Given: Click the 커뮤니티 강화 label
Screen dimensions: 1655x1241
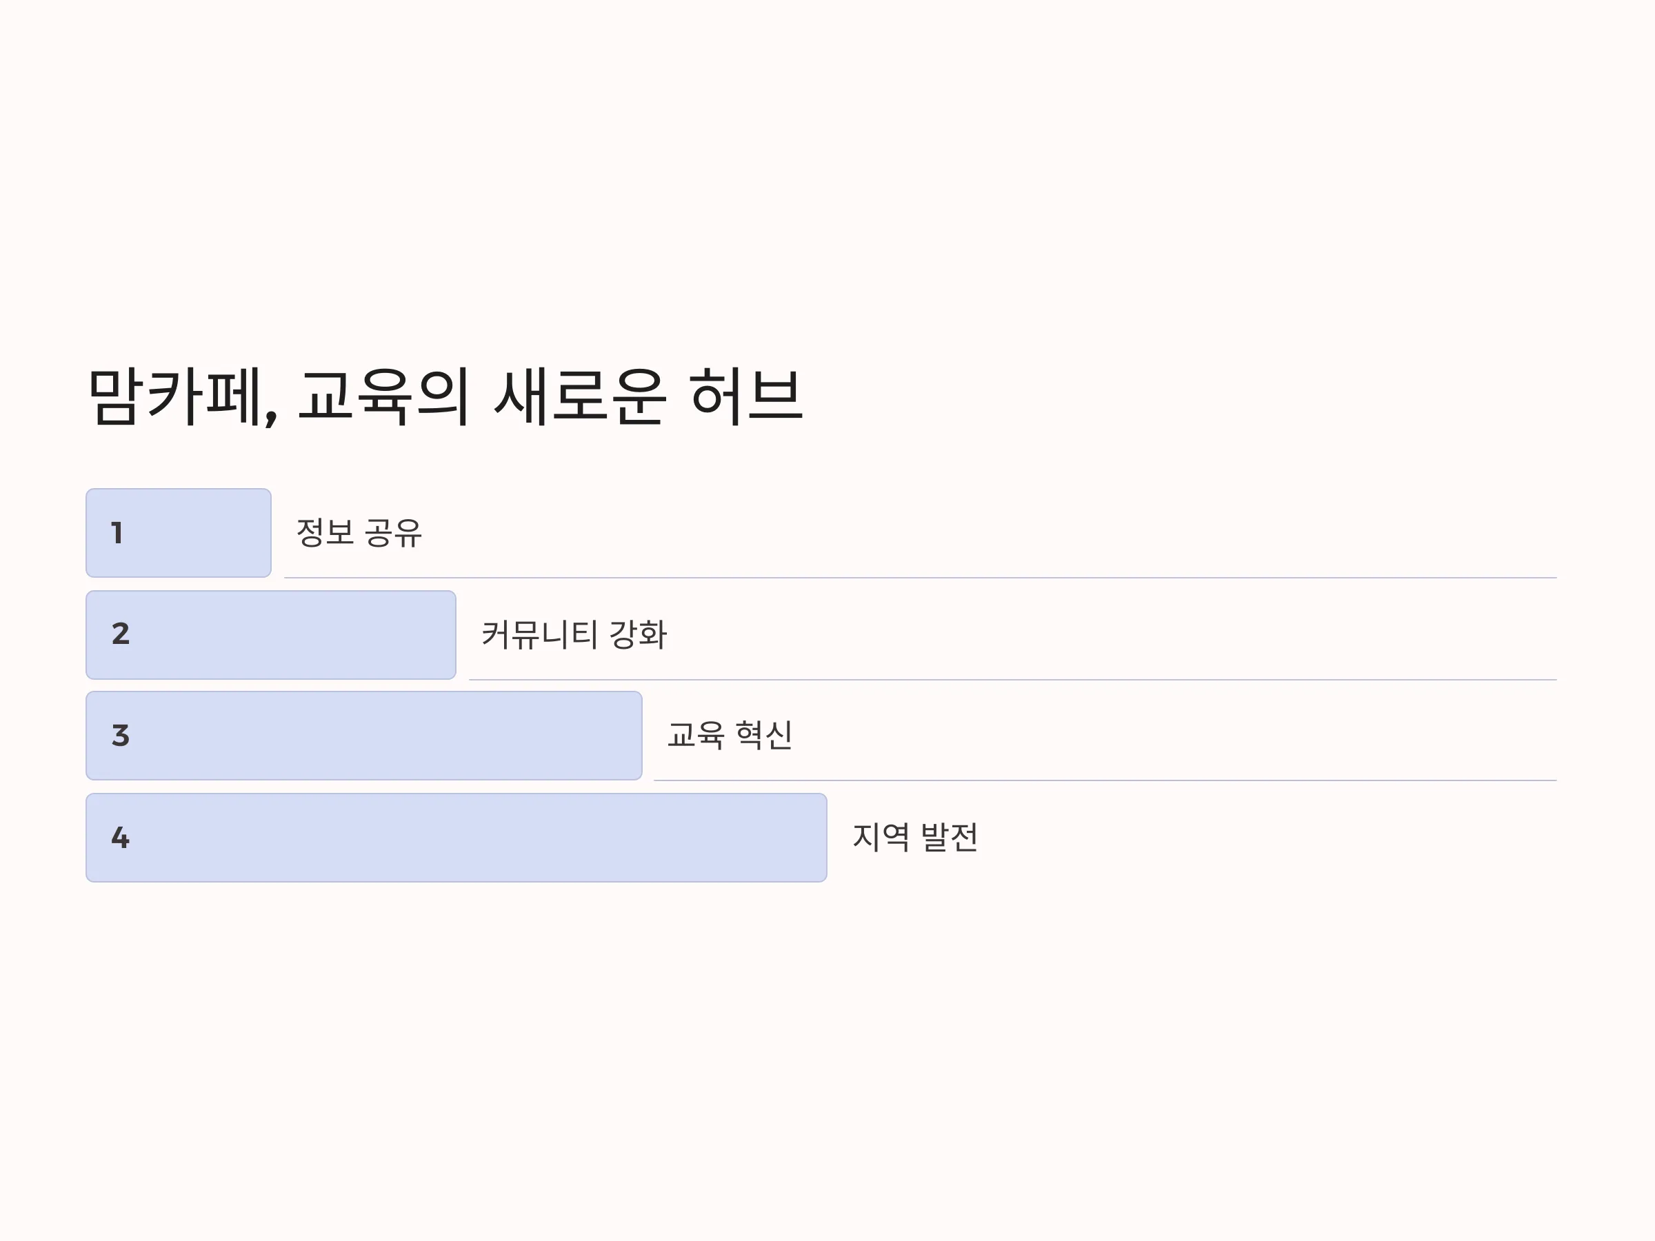Looking at the screenshot, I should coord(574,634).
